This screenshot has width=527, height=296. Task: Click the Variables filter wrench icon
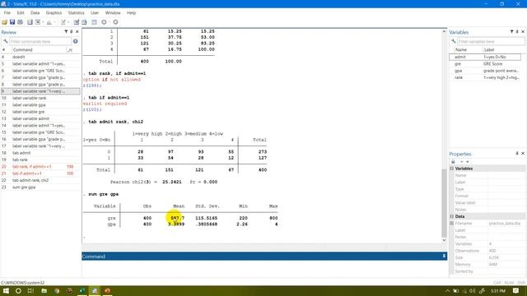pyautogui.click(x=454, y=41)
